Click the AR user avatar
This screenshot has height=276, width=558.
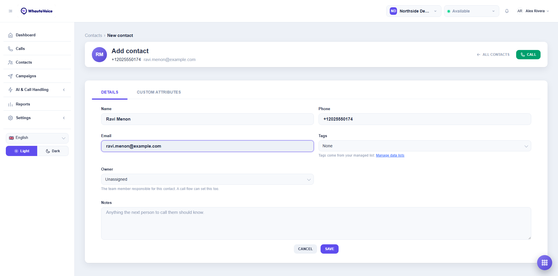(520, 11)
